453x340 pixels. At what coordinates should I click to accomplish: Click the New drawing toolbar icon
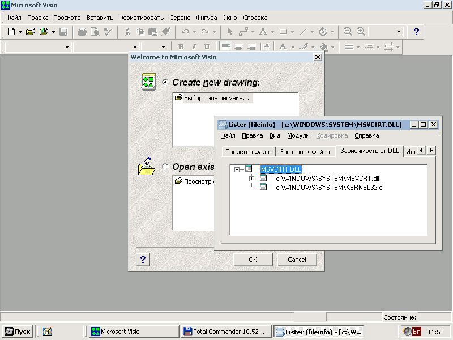tap(11, 32)
